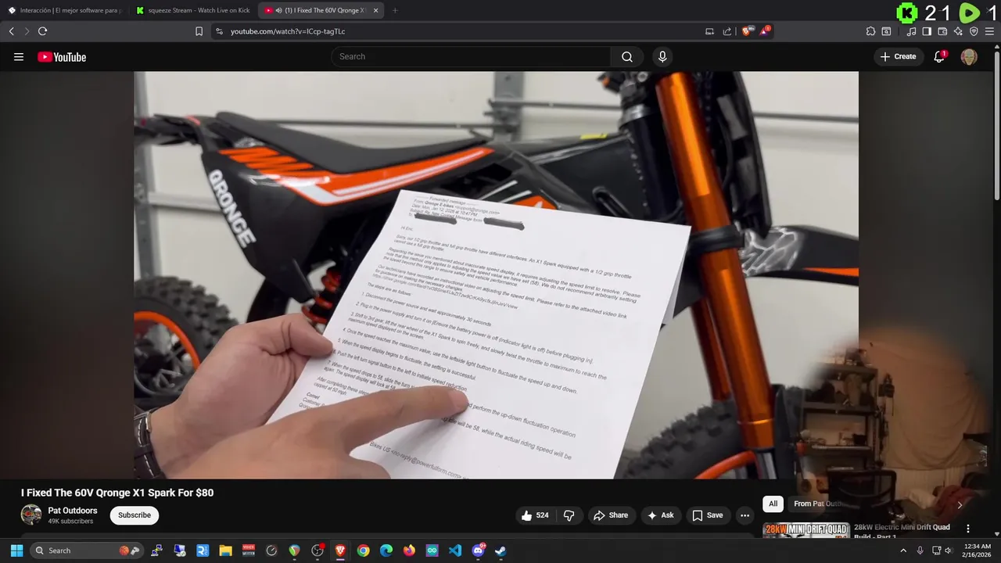1001x563 pixels.
Task: Go forward in browser history
Action: pos(27,31)
